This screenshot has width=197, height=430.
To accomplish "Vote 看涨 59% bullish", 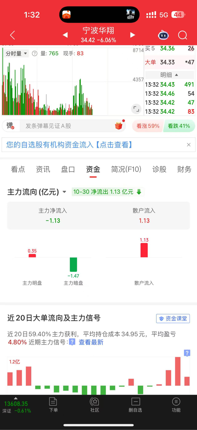I will point(148,126).
